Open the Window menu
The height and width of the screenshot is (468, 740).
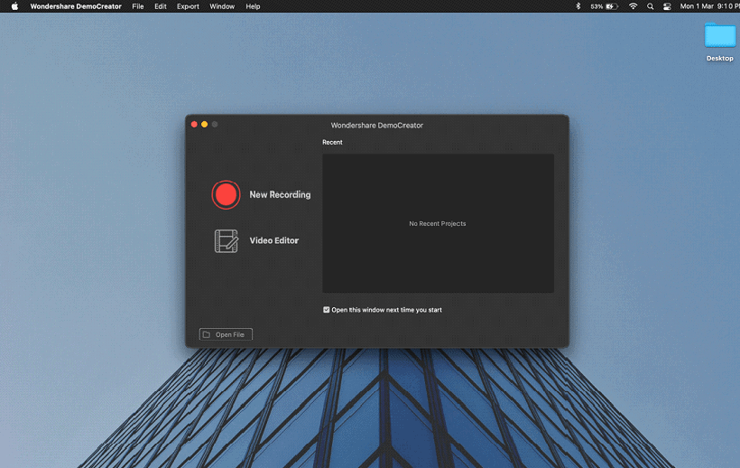point(222,6)
